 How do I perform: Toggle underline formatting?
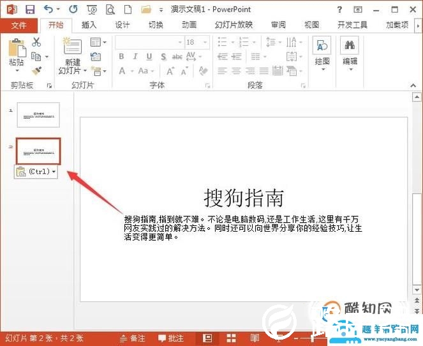(149, 57)
